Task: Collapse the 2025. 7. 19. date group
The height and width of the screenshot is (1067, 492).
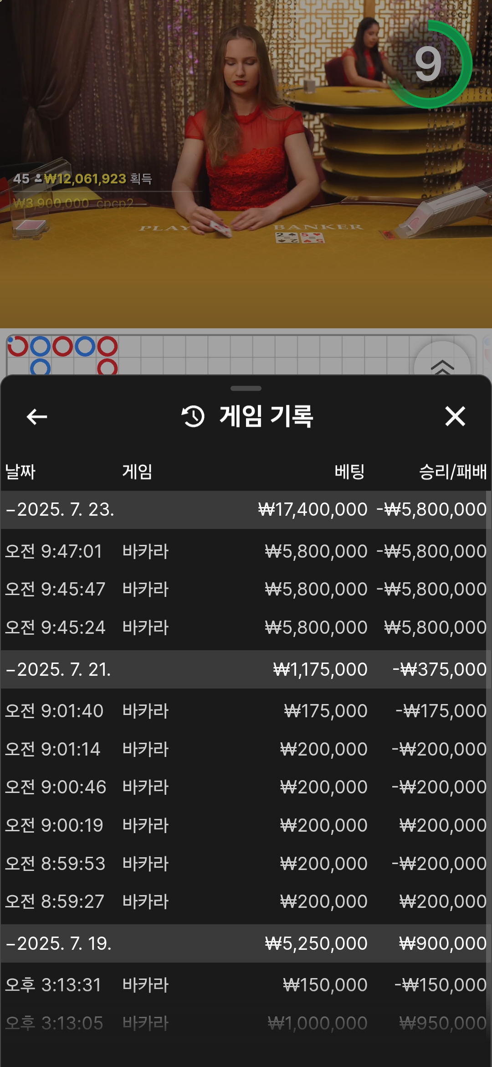Action: (x=246, y=943)
